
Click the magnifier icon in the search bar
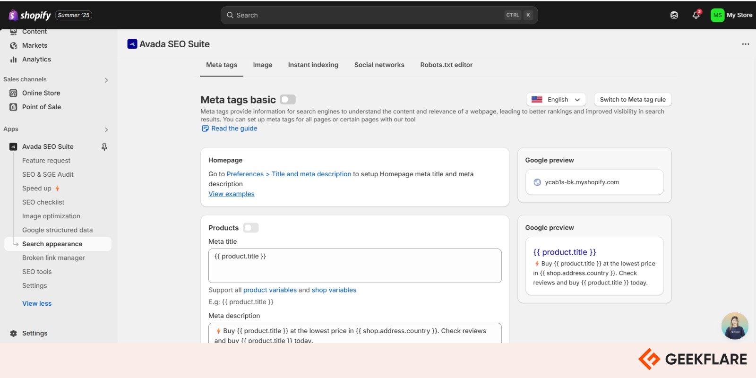(x=230, y=15)
